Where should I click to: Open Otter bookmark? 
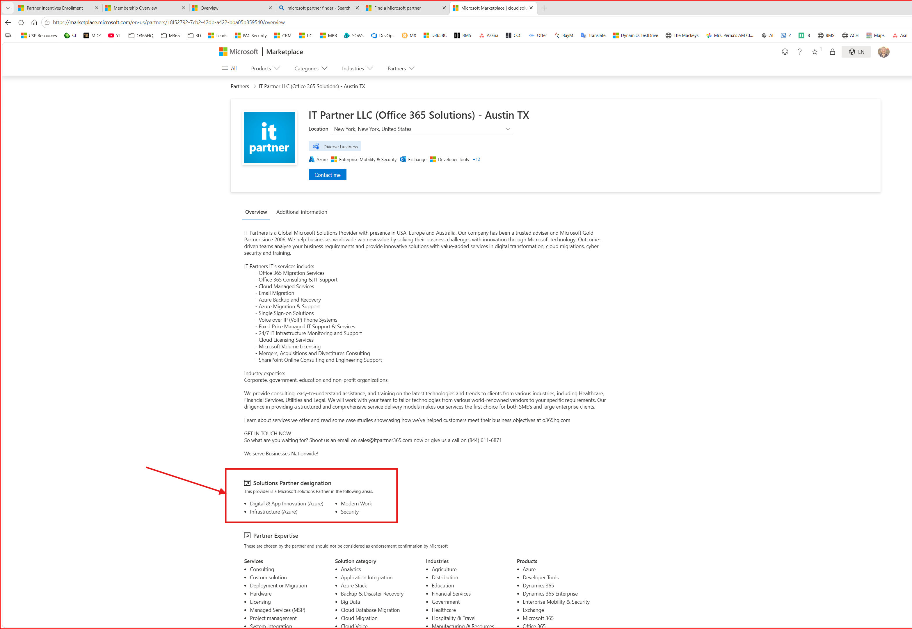(538, 35)
